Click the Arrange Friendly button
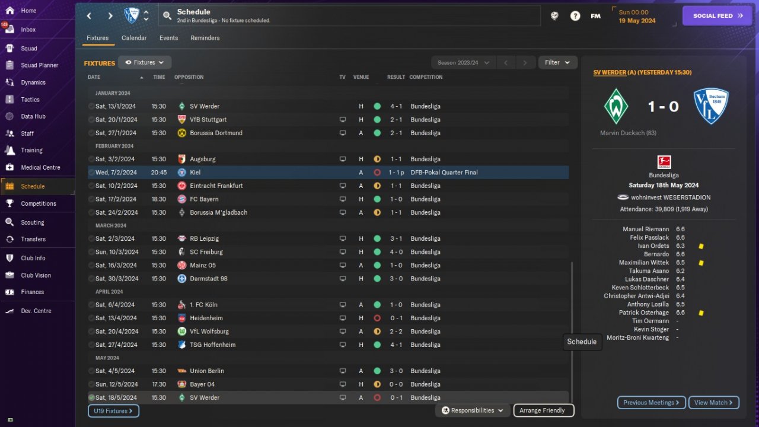The height and width of the screenshot is (427, 759). [544, 410]
